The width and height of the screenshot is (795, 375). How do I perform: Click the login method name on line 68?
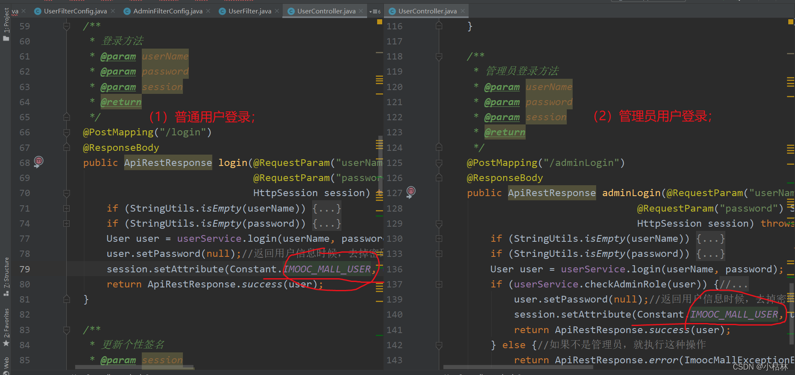pos(233,163)
